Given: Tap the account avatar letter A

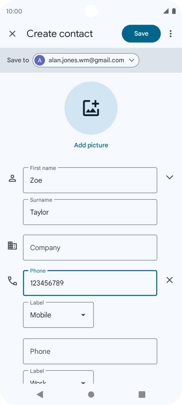Looking at the screenshot, I should click(40, 60).
